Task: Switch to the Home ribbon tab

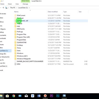Action: click(2, 4)
